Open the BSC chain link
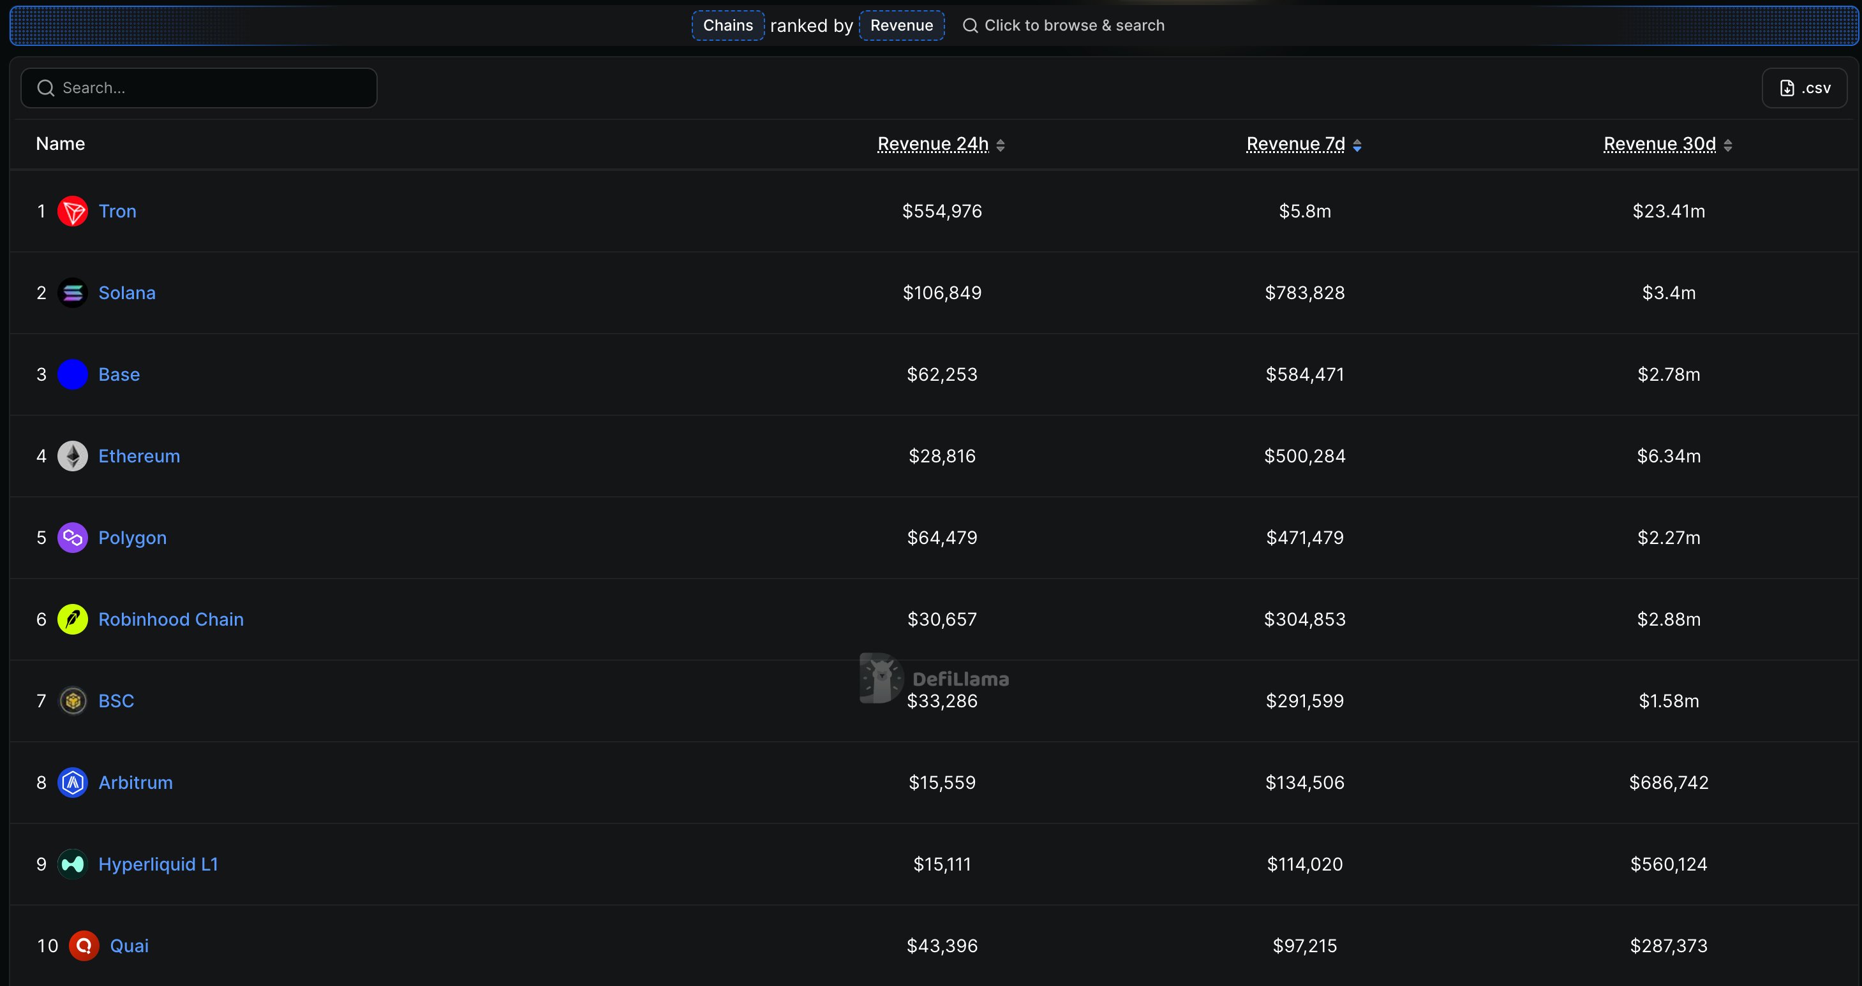This screenshot has height=986, width=1862. point(115,701)
